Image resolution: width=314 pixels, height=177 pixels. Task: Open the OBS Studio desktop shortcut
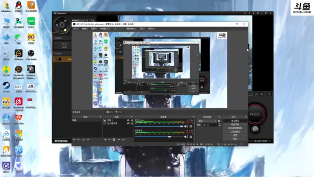tap(31, 55)
